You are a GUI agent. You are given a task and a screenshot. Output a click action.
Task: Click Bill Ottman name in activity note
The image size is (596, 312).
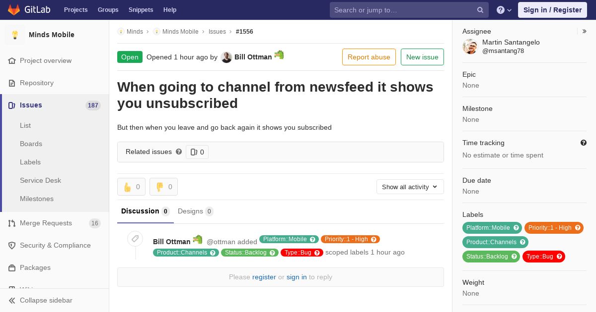click(x=172, y=242)
